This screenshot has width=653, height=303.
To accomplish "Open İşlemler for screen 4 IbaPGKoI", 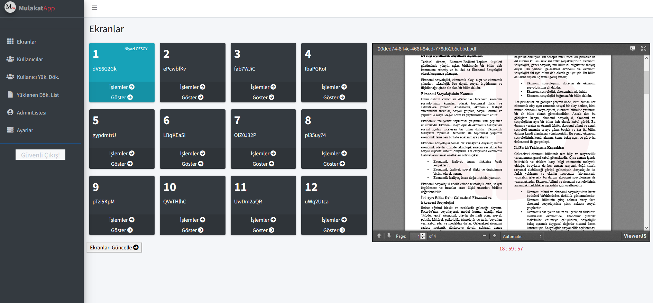I will [334, 87].
